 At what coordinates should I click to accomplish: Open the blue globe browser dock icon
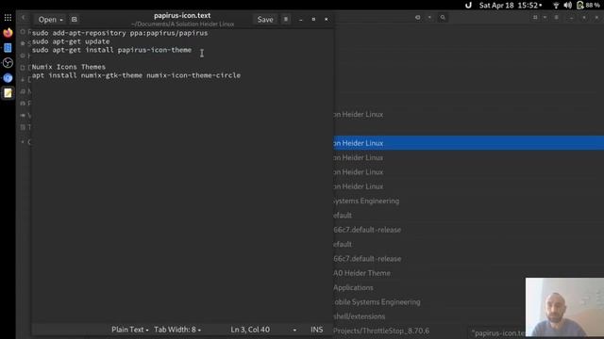8,78
